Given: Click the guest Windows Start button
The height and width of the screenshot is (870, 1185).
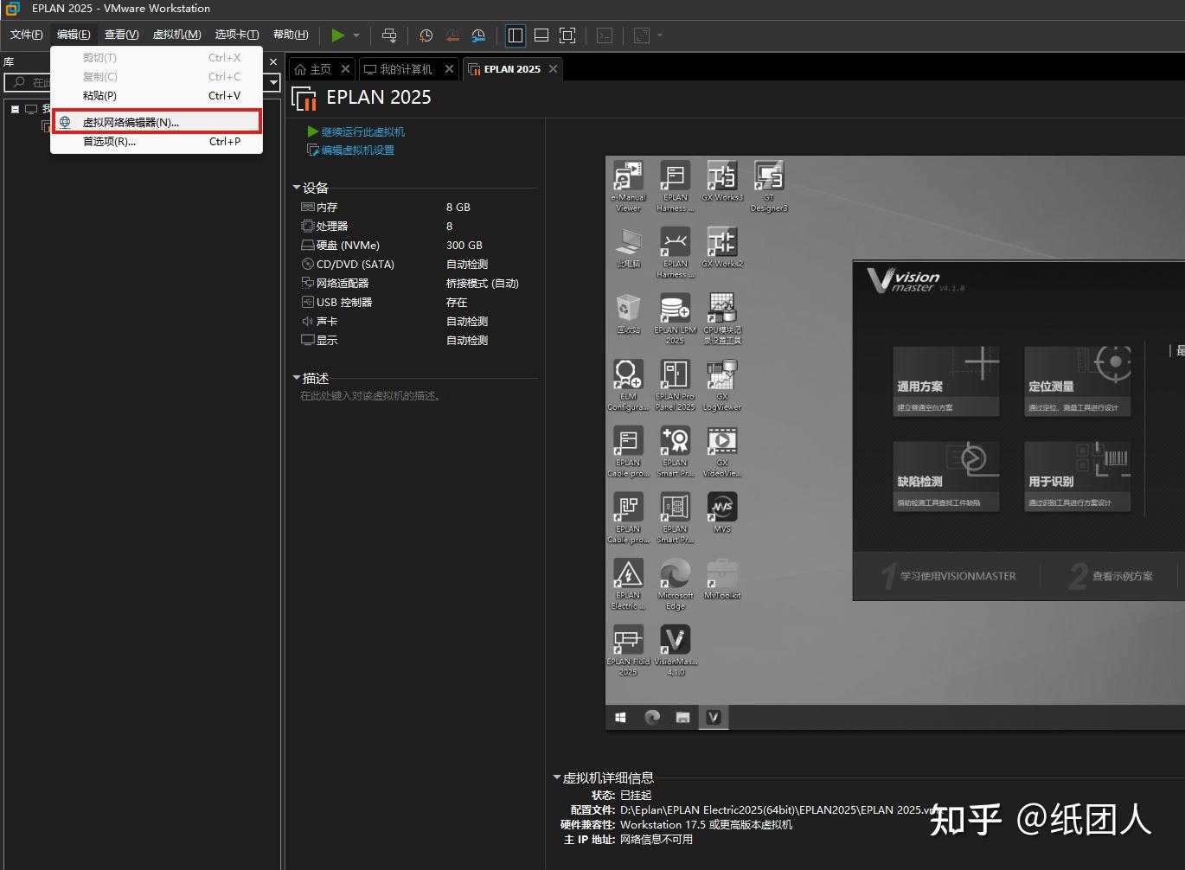Looking at the screenshot, I should pos(620,717).
